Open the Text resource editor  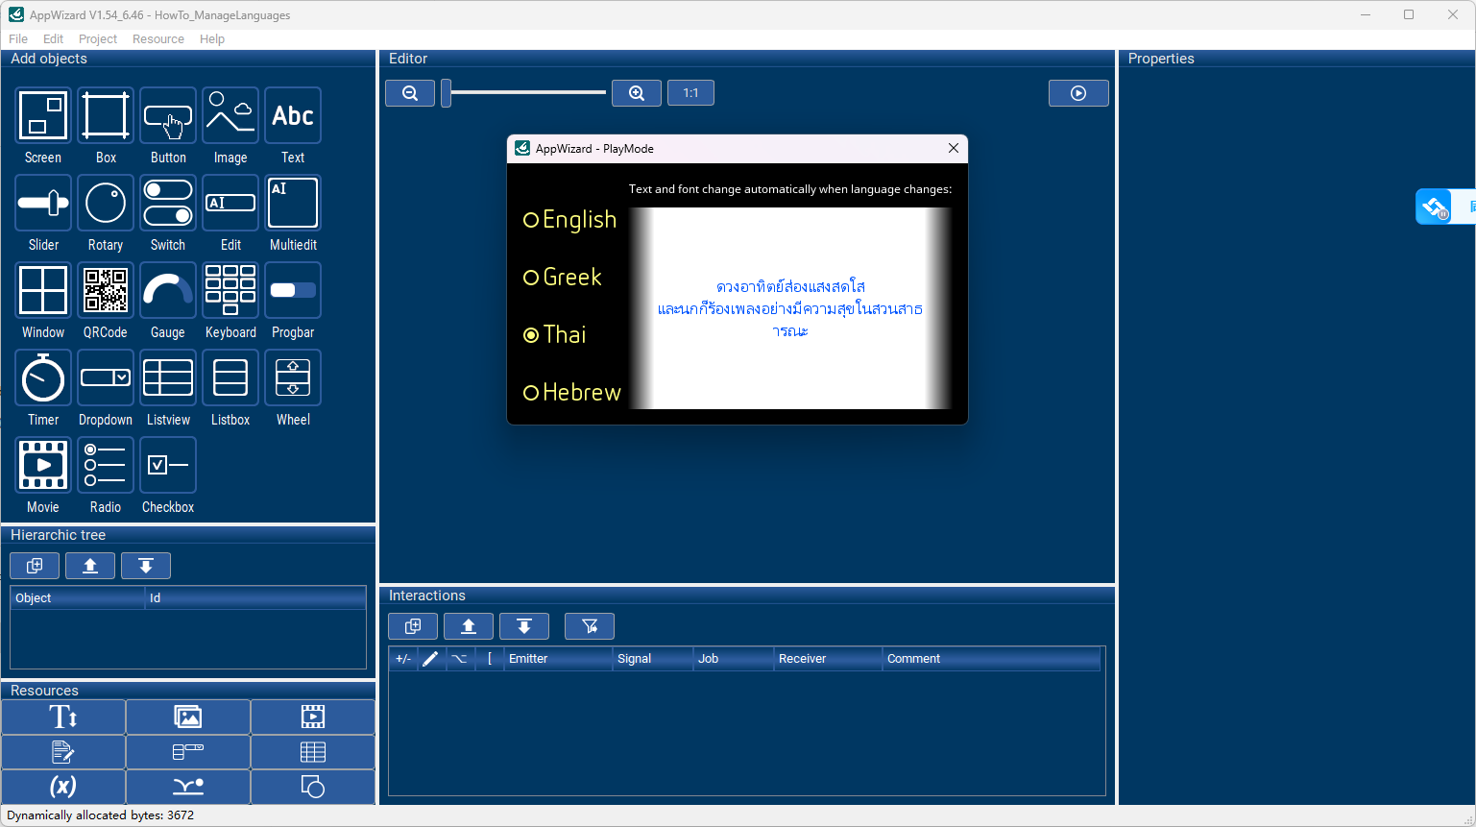63,752
